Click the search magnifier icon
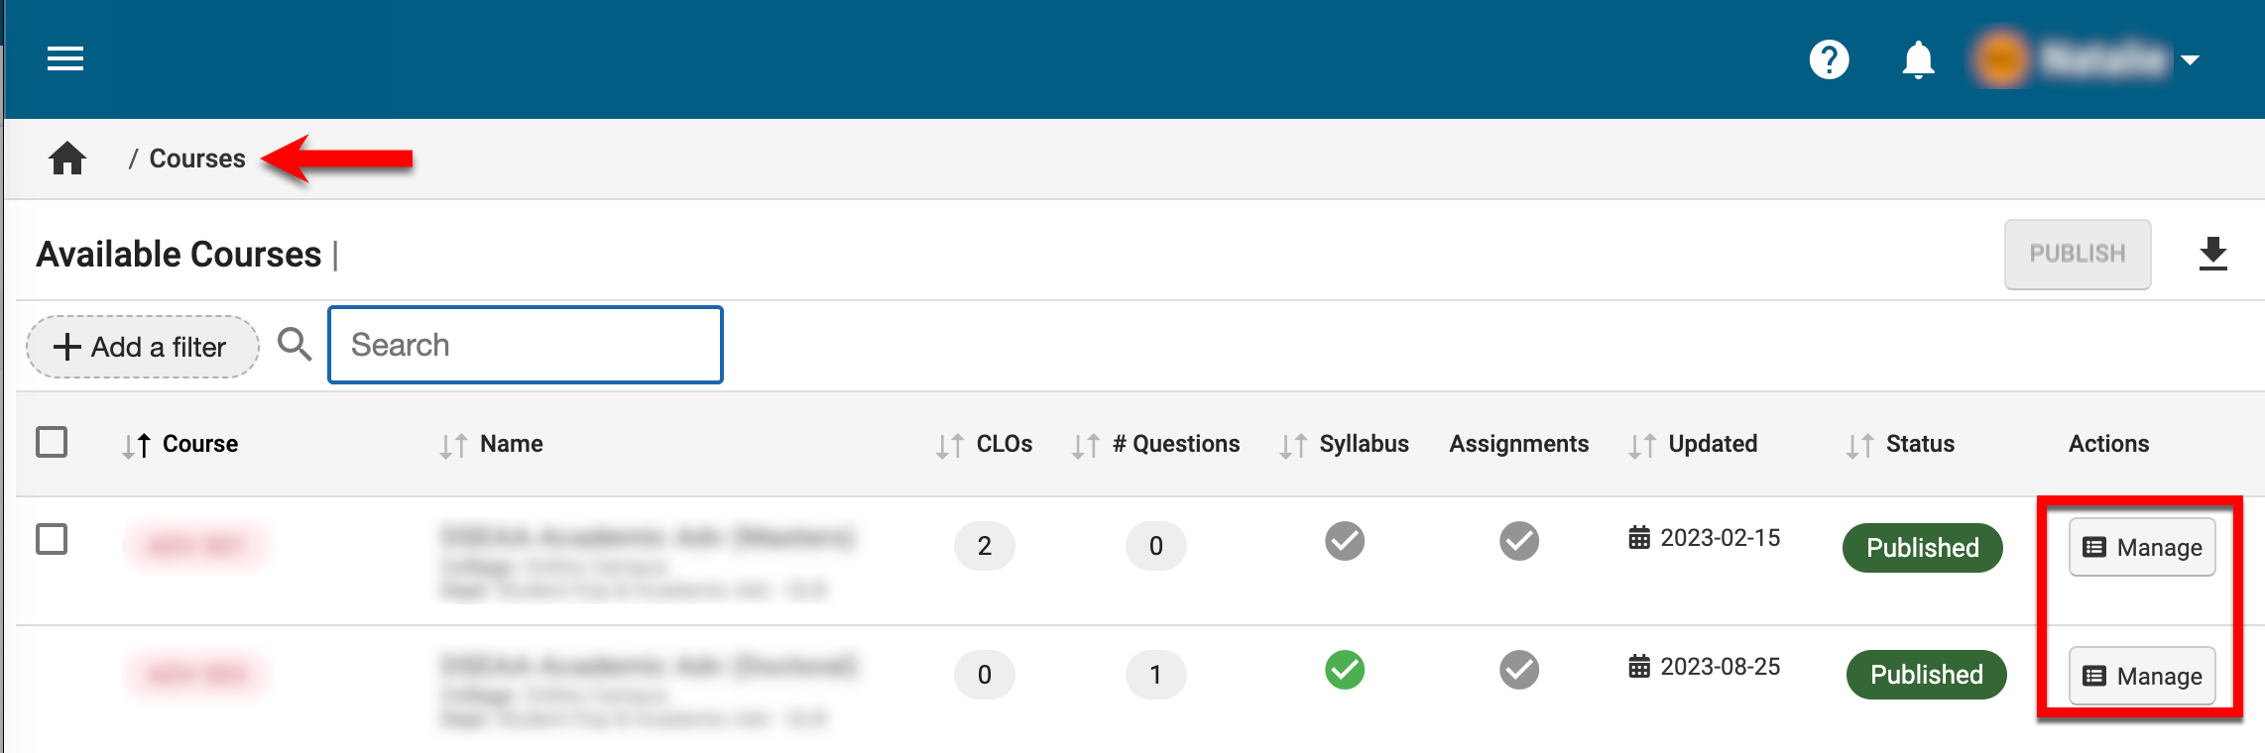The image size is (2265, 753). point(295,345)
